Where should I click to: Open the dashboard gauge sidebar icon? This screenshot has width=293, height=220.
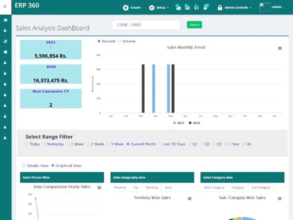click(5, 20)
